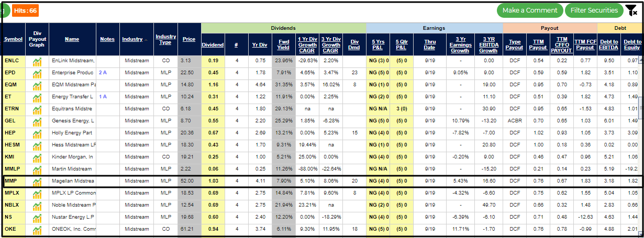Sort by the Fwd Yield column header
The width and height of the screenshot is (644, 238).
tap(283, 45)
